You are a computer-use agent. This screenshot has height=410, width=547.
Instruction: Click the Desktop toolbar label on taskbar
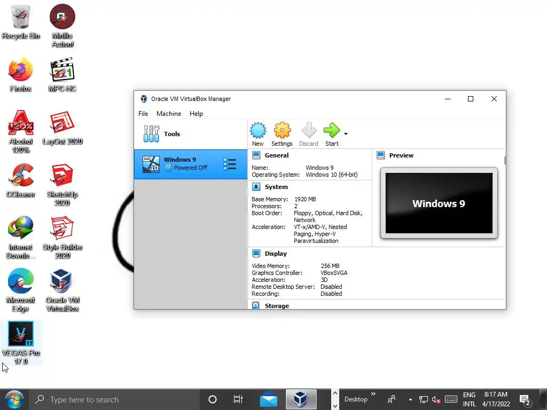click(356, 399)
